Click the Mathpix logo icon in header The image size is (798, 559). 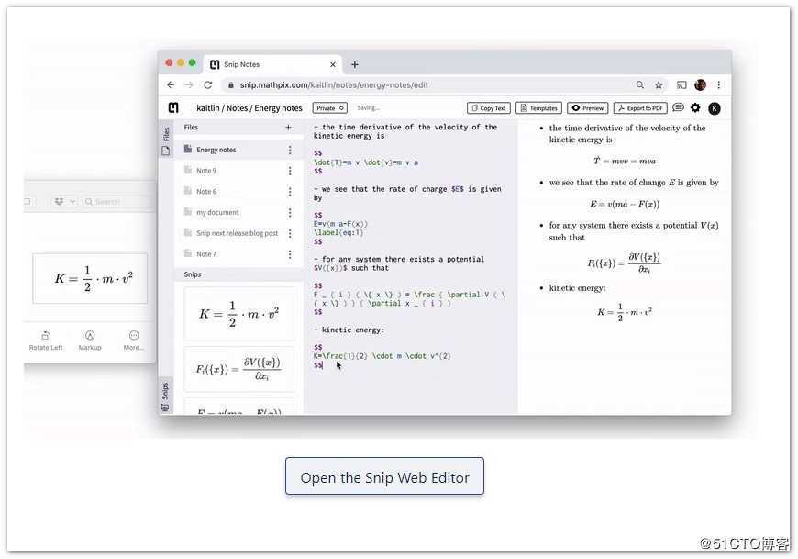pyautogui.click(x=173, y=108)
